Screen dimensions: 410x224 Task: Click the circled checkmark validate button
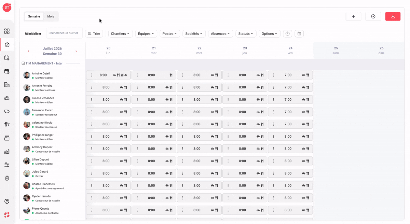(373, 16)
